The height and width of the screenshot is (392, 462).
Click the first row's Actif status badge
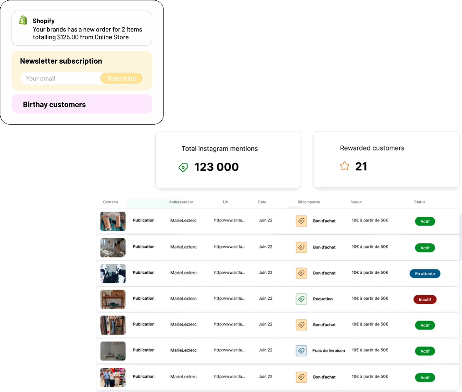coord(425,222)
